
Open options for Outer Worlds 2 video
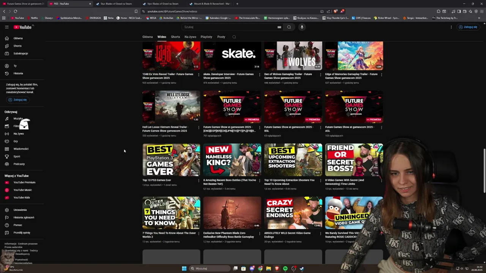199,234
